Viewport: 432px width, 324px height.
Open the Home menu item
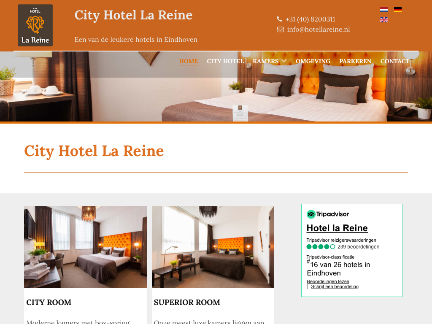[x=189, y=61]
